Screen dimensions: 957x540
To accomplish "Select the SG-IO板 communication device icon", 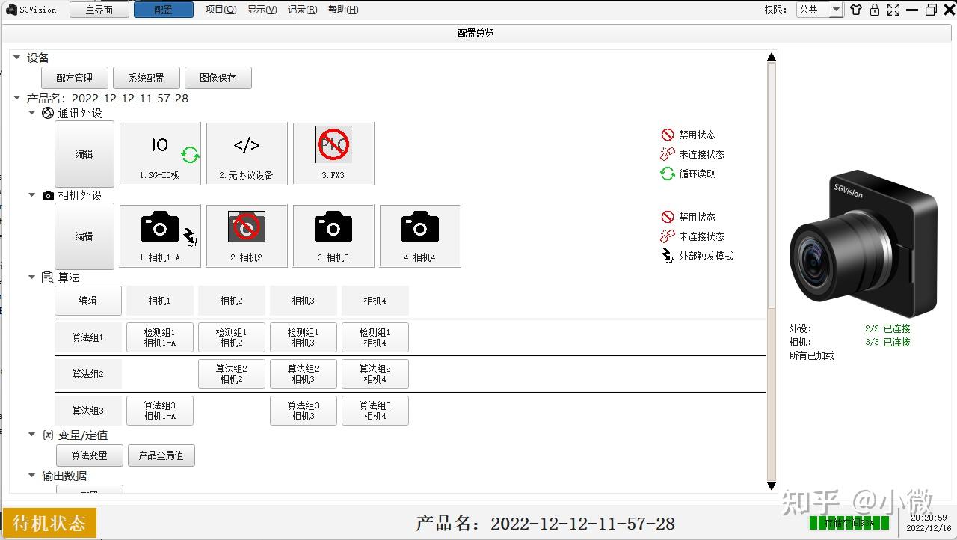I will [159, 153].
